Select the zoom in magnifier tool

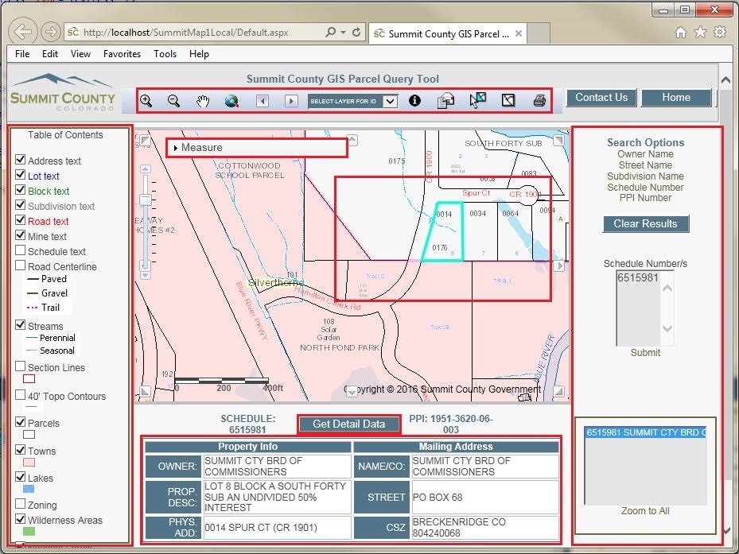[146, 101]
